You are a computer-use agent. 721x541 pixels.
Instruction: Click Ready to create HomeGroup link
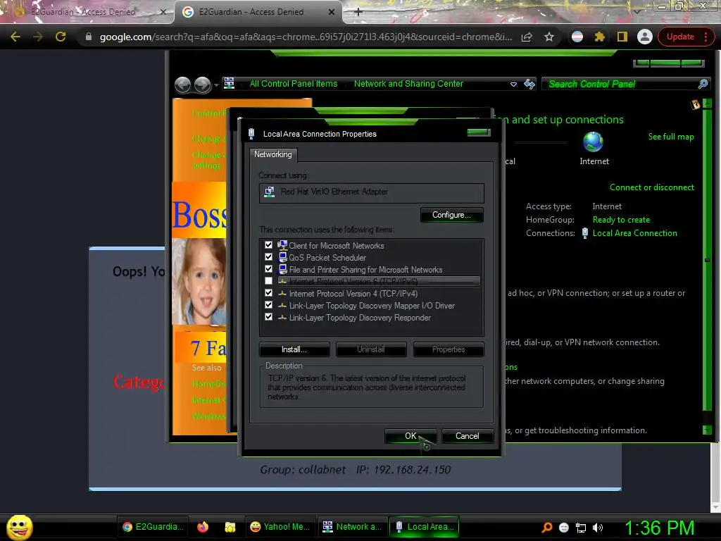click(621, 220)
